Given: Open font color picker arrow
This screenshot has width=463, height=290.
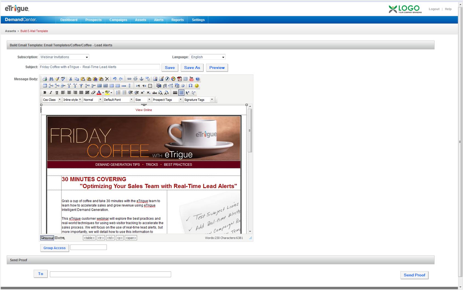Looking at the screenshot, I should (103, 93).
